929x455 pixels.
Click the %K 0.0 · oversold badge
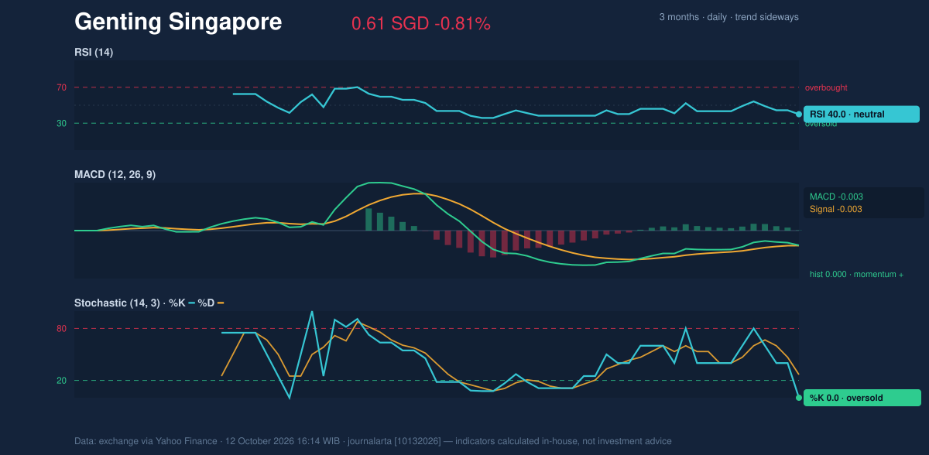coord(862,398)
